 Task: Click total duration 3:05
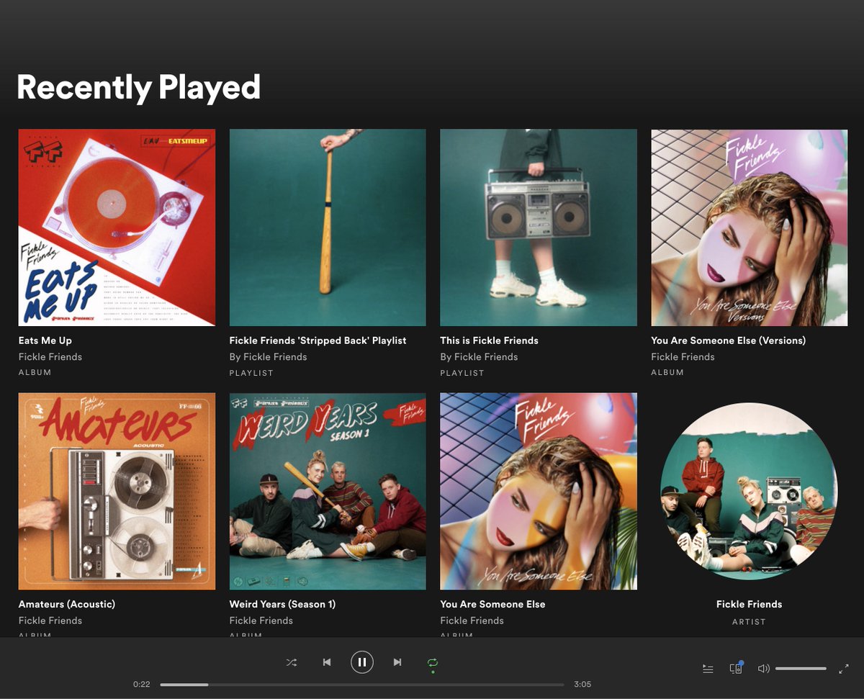[x=582, y=685]
